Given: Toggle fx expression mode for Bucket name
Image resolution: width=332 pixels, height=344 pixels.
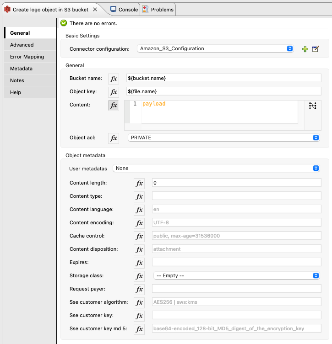Looking at the screenshot, I should [114, 79].
